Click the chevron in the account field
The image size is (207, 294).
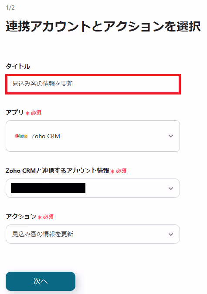click(171, 189)
